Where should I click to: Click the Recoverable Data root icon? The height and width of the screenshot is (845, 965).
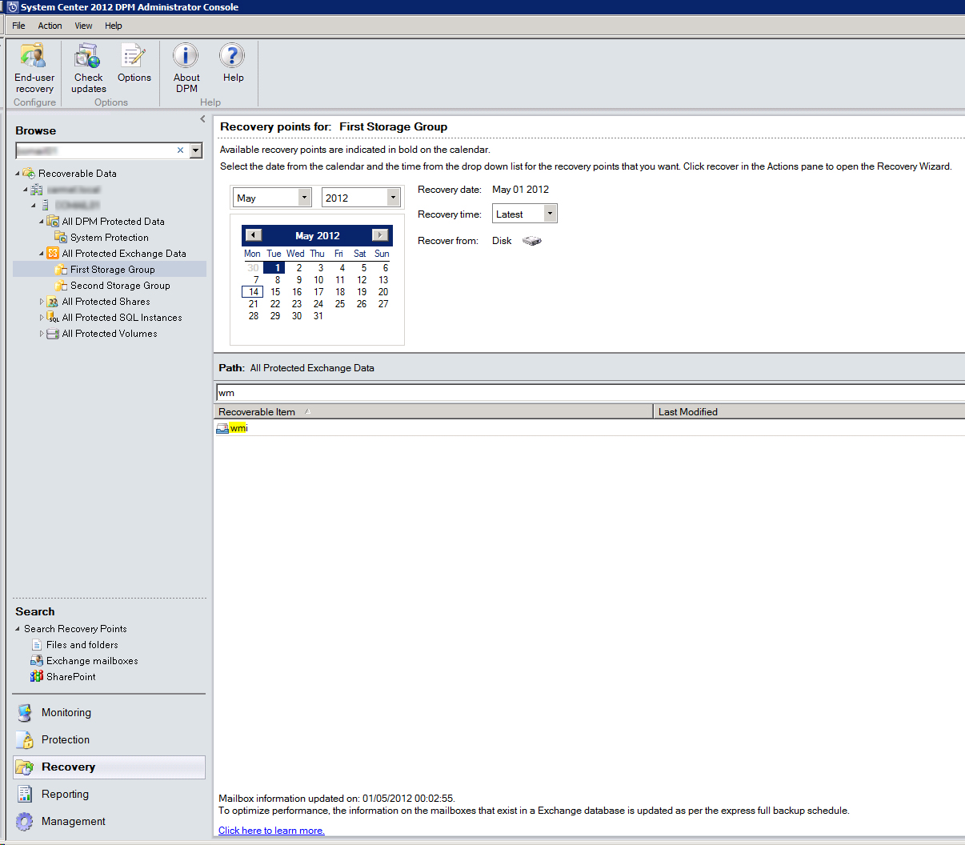tap(29, 173)
